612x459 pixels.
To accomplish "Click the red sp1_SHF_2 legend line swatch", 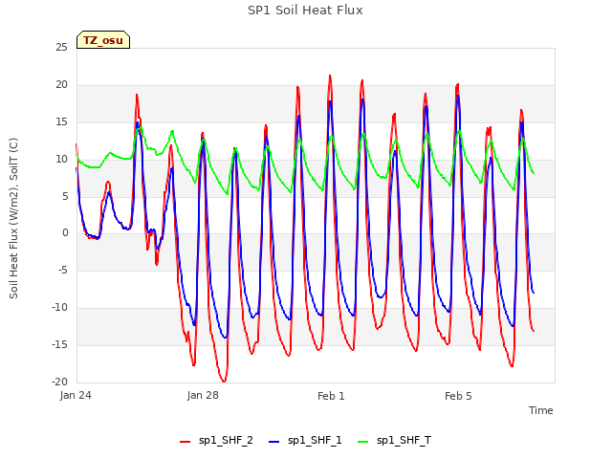I will [185, 442].
